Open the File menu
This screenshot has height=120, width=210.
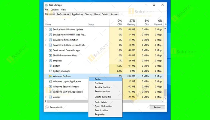pyautogui.click(x=46, y=10)
